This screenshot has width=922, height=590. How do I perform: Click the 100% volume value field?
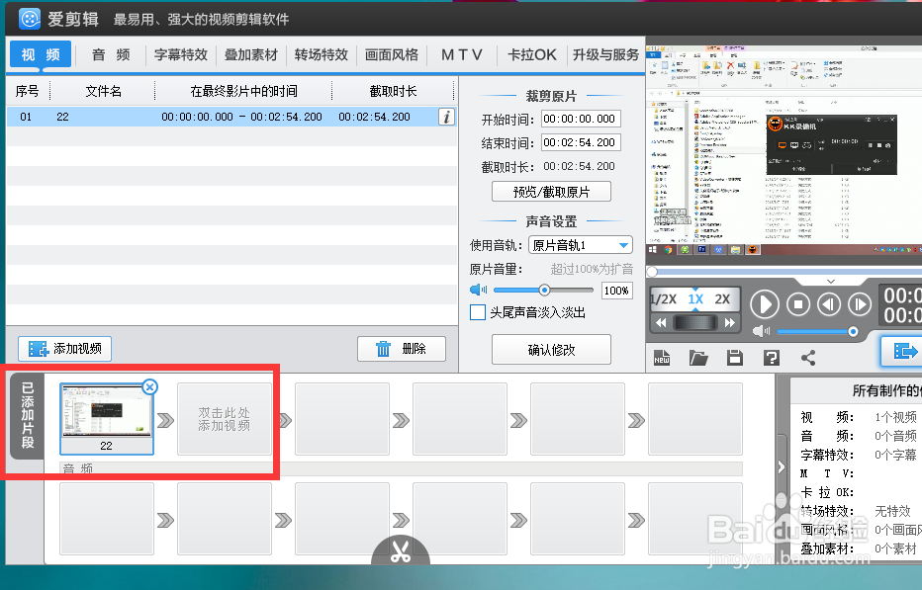pyautogui.click(x=616, y=291)
